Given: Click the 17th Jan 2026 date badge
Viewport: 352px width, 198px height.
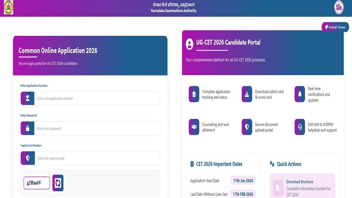Looking at the screenshot, I should tap(243, 180).
